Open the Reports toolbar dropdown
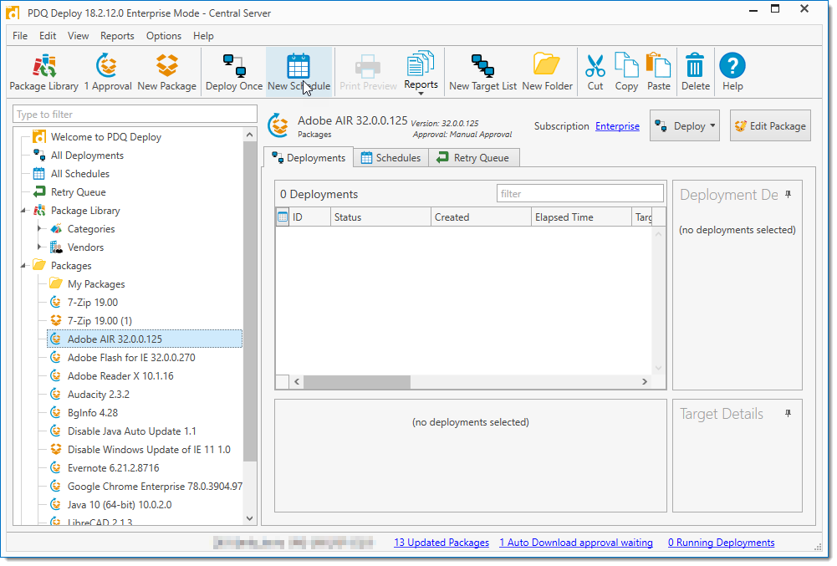The width and height of the screenshot is (837, 566). click(421, 74)
